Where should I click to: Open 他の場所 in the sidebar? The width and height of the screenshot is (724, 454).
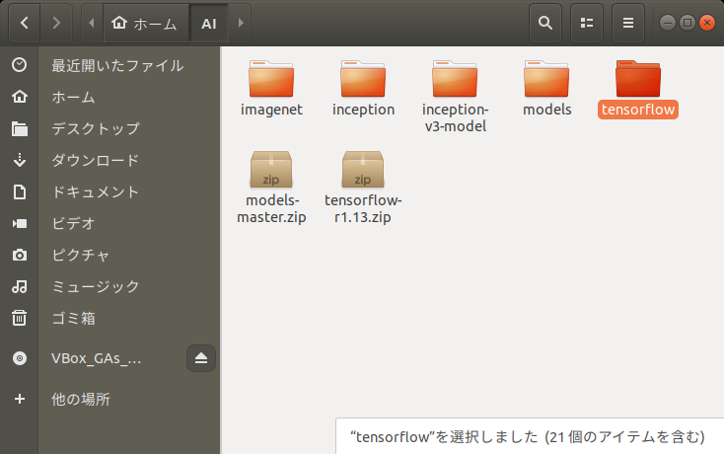(81, 399)
